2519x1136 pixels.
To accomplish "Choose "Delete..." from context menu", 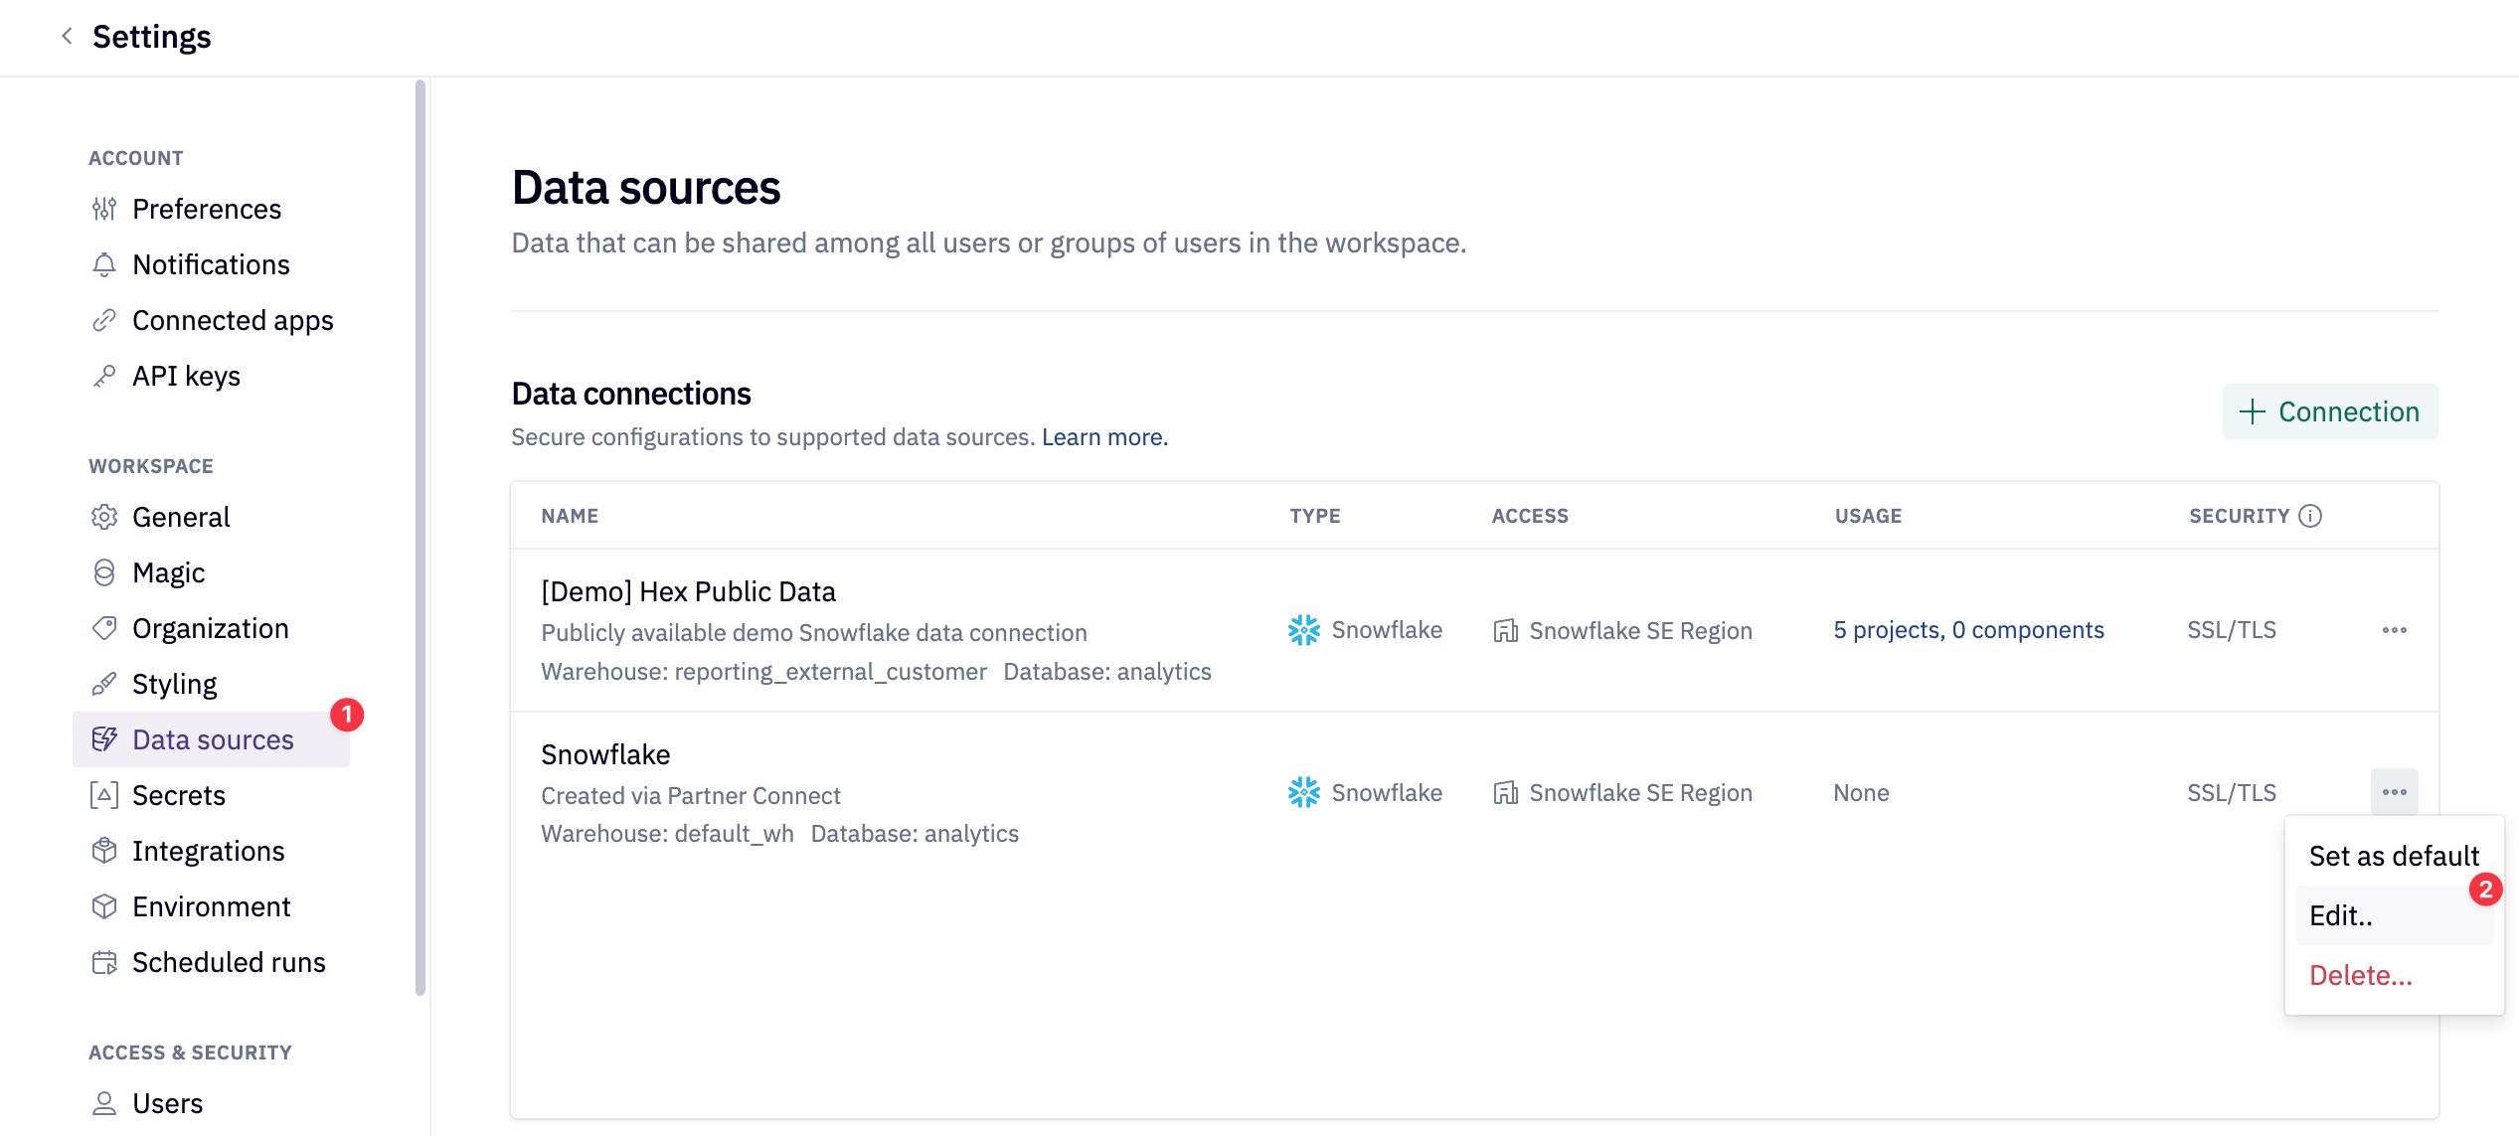I will point(2360,975).
